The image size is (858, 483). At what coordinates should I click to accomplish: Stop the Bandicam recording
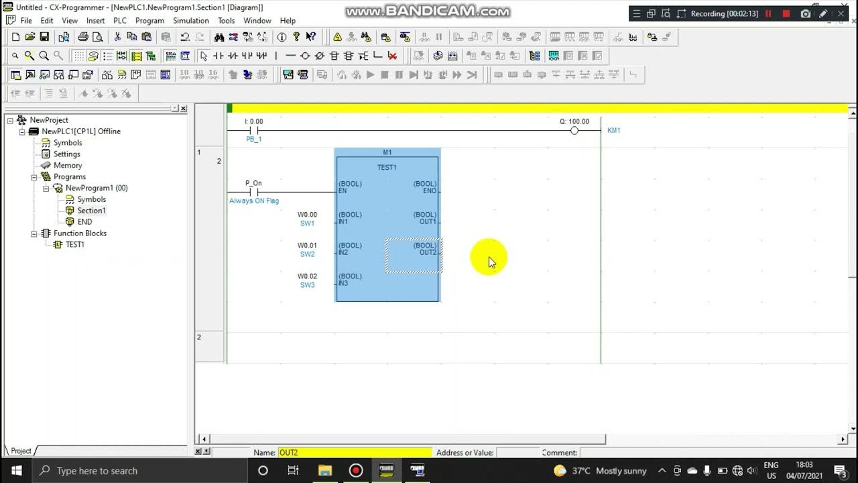tap(786, 13)
